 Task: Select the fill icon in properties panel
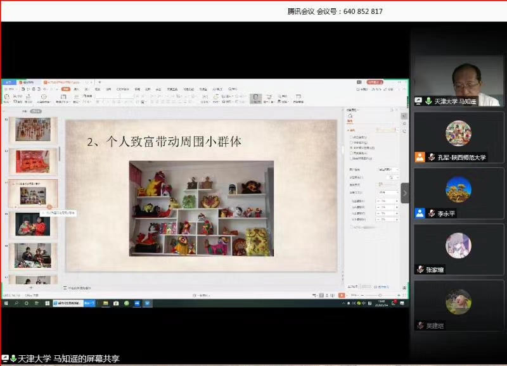pyautogui.click(x=350, y=117)
